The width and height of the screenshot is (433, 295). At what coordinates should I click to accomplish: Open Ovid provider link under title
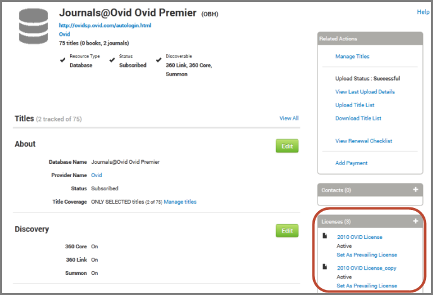64,34
